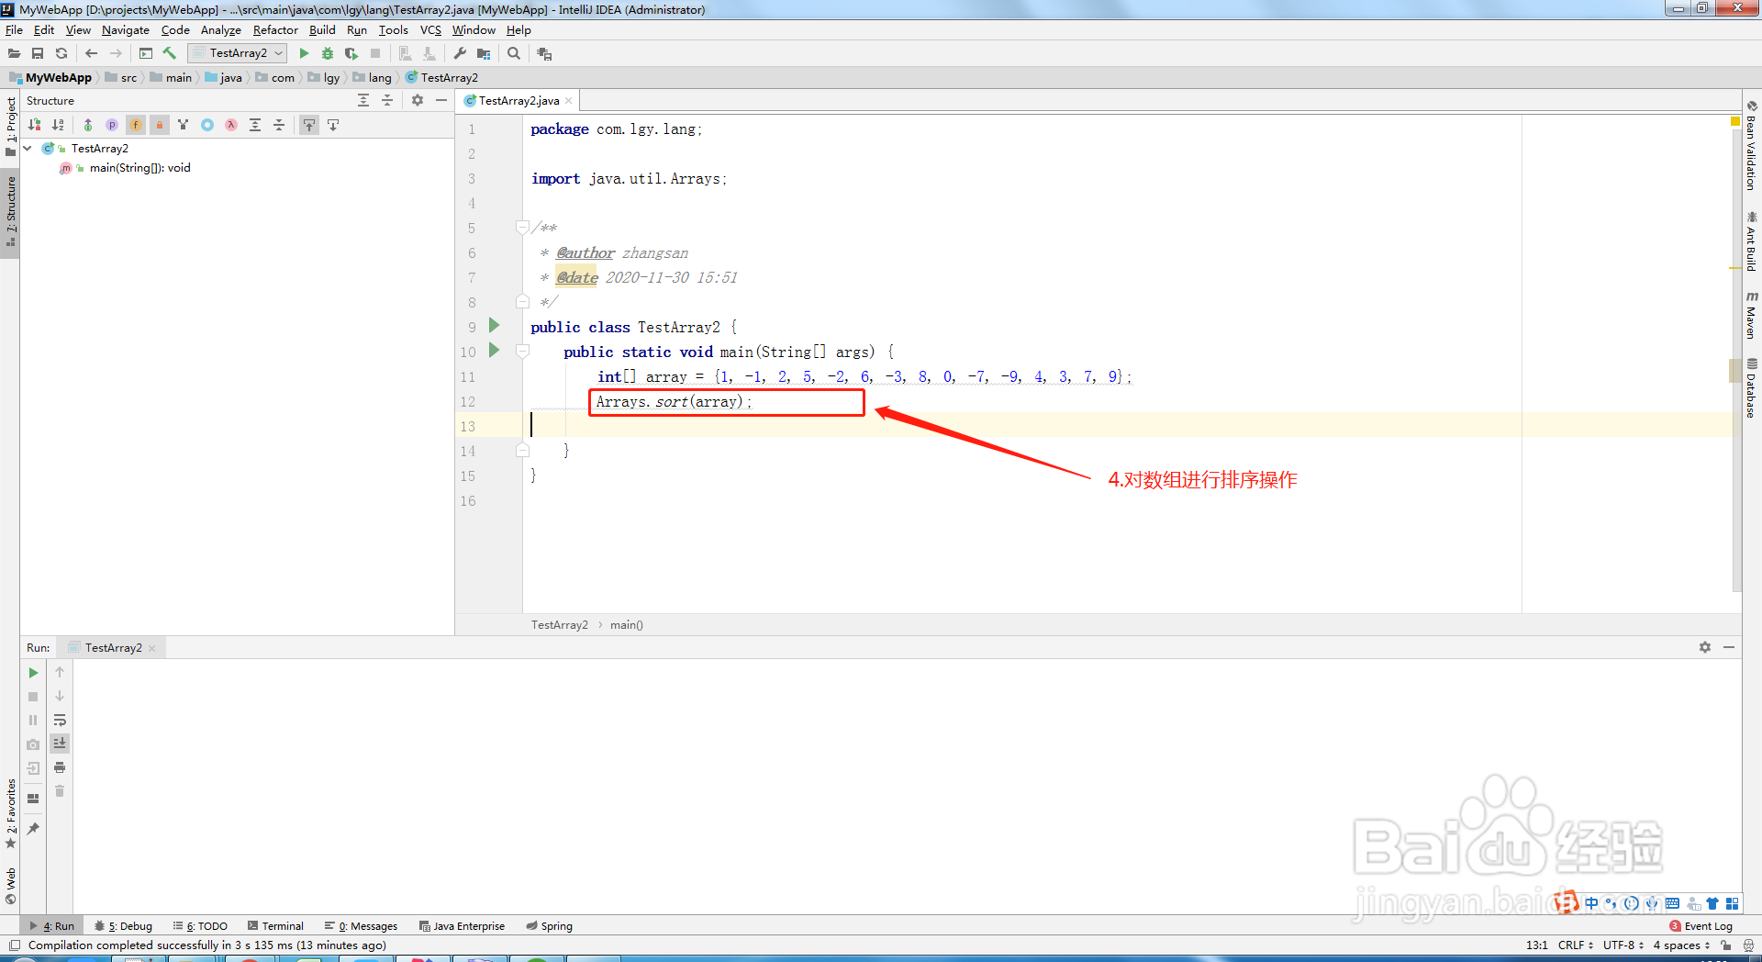
Task: Open the Maven side panel
Action: [1752, 315]
